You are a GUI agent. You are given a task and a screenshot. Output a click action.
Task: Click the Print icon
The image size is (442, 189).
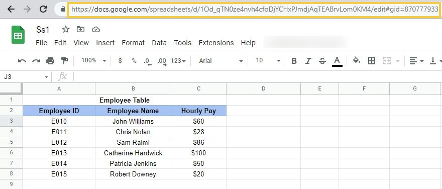coord(50,61)
